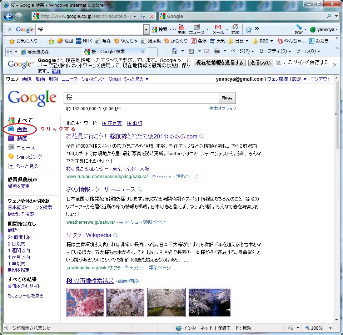Click 現在地情報を送信する button
Screen dimensions: 343x335
tap(219, 63)
